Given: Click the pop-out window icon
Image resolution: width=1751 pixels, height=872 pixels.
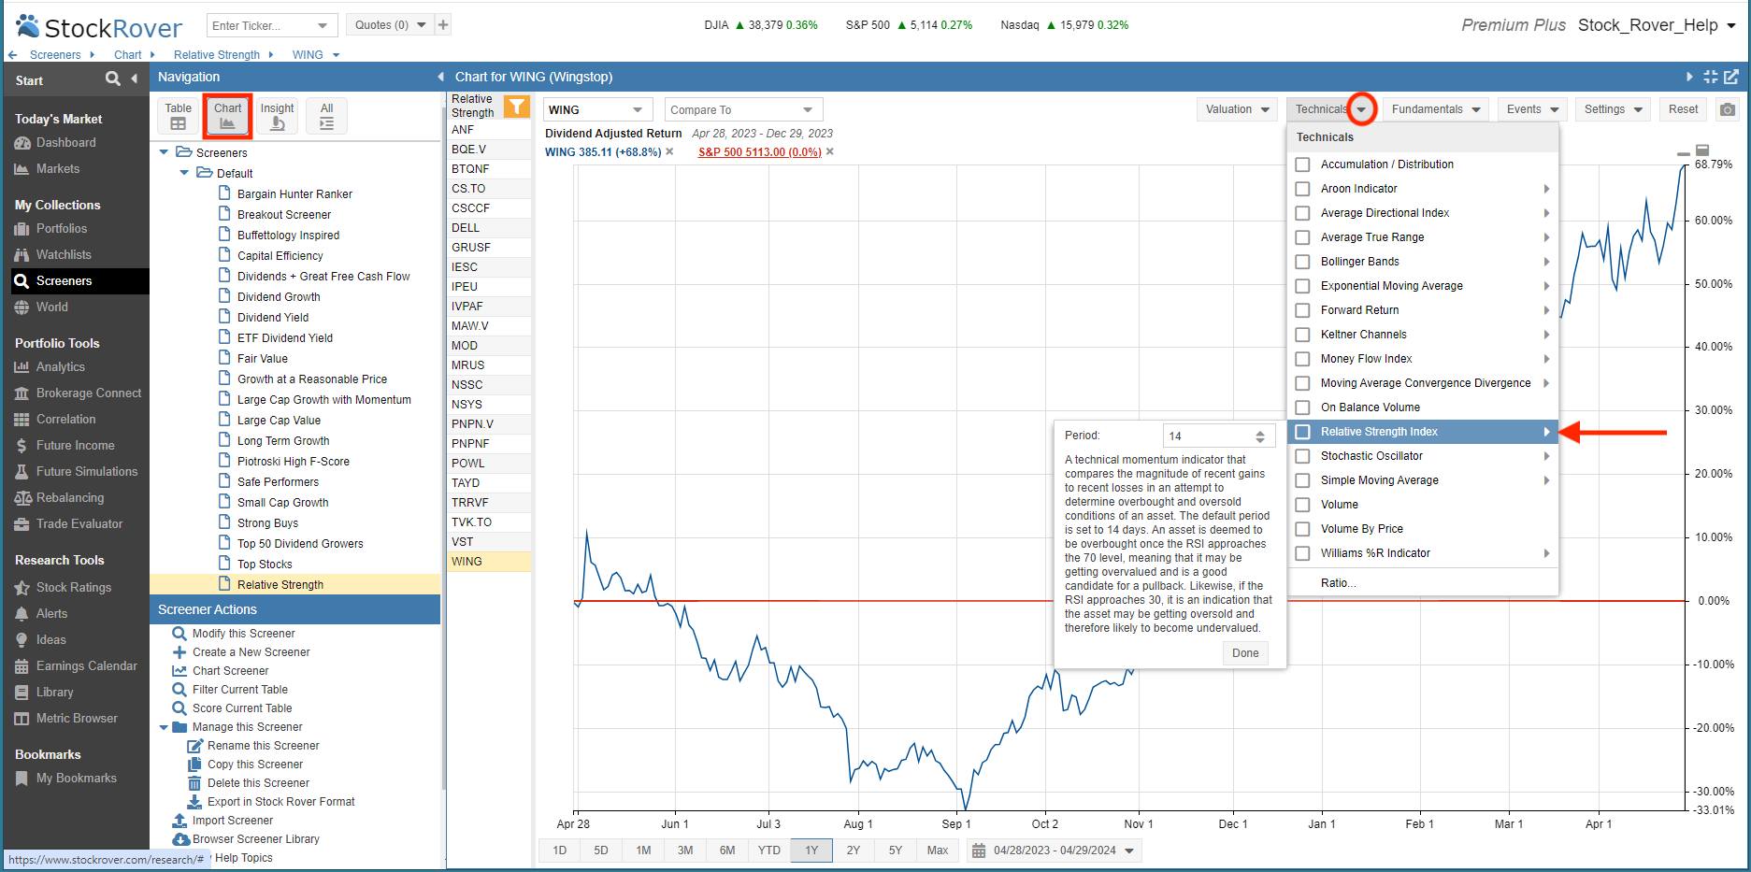Looking at the screenshot, I should (1731, 77).
